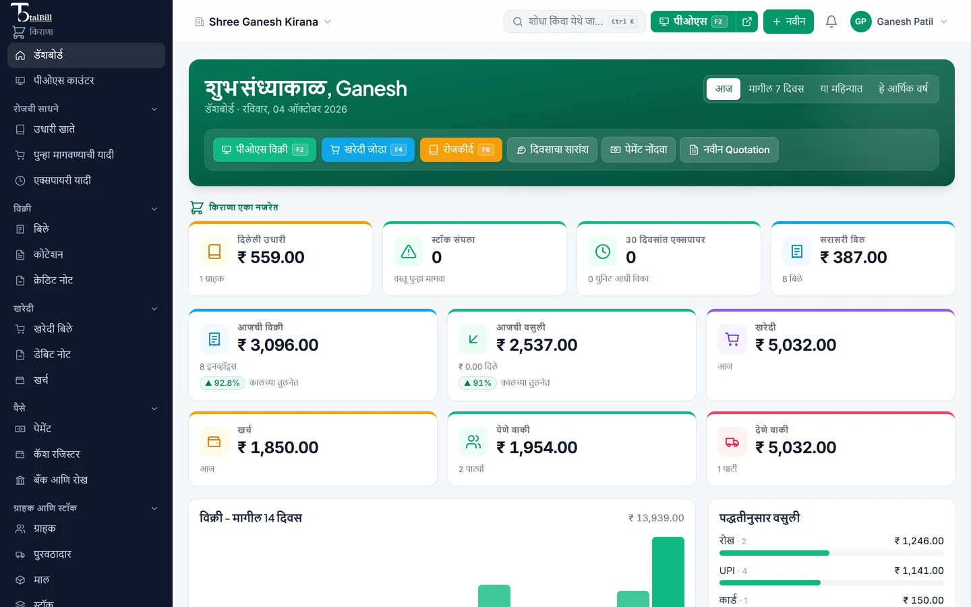The width and height of the screenshot is (971, 607).
Task: Click the पीओएस विक्री quick action button
Action: pyautogui.click(x=264, y=150)
